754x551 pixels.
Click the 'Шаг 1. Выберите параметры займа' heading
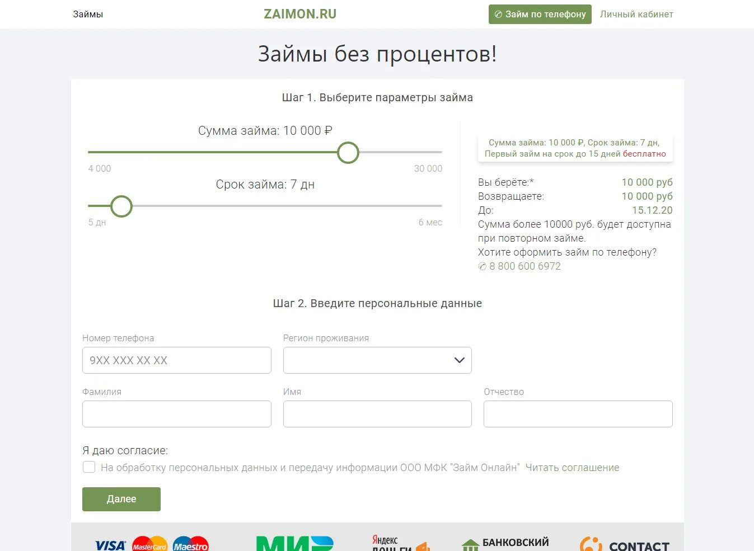pos(377,97)
